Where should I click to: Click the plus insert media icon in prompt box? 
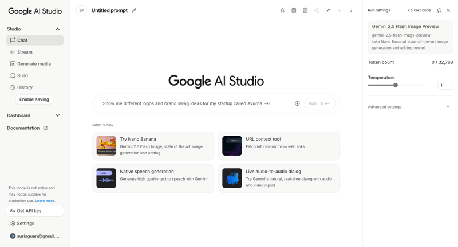(297, 103)
